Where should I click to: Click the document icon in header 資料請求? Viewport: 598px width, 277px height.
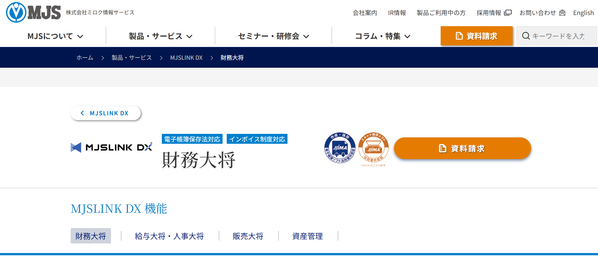459,36
